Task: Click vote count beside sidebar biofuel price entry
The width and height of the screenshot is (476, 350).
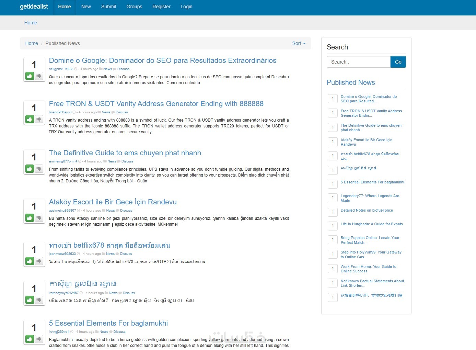Action: 333,212
